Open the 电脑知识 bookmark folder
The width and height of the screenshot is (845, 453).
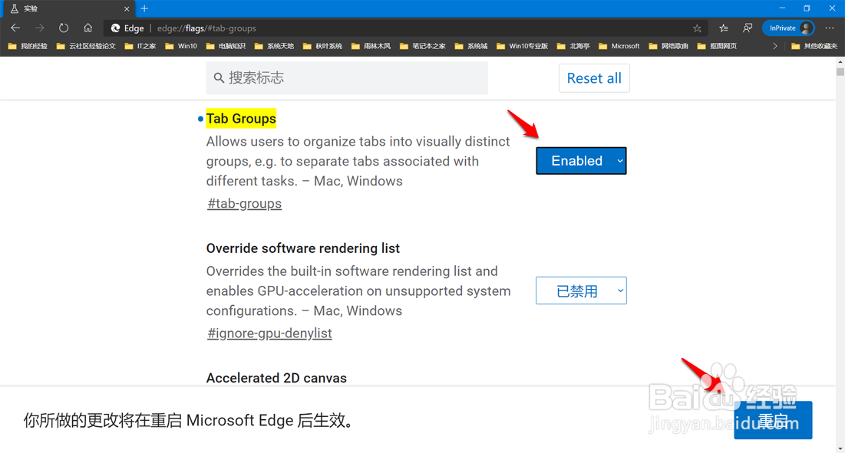pos(226,46)
